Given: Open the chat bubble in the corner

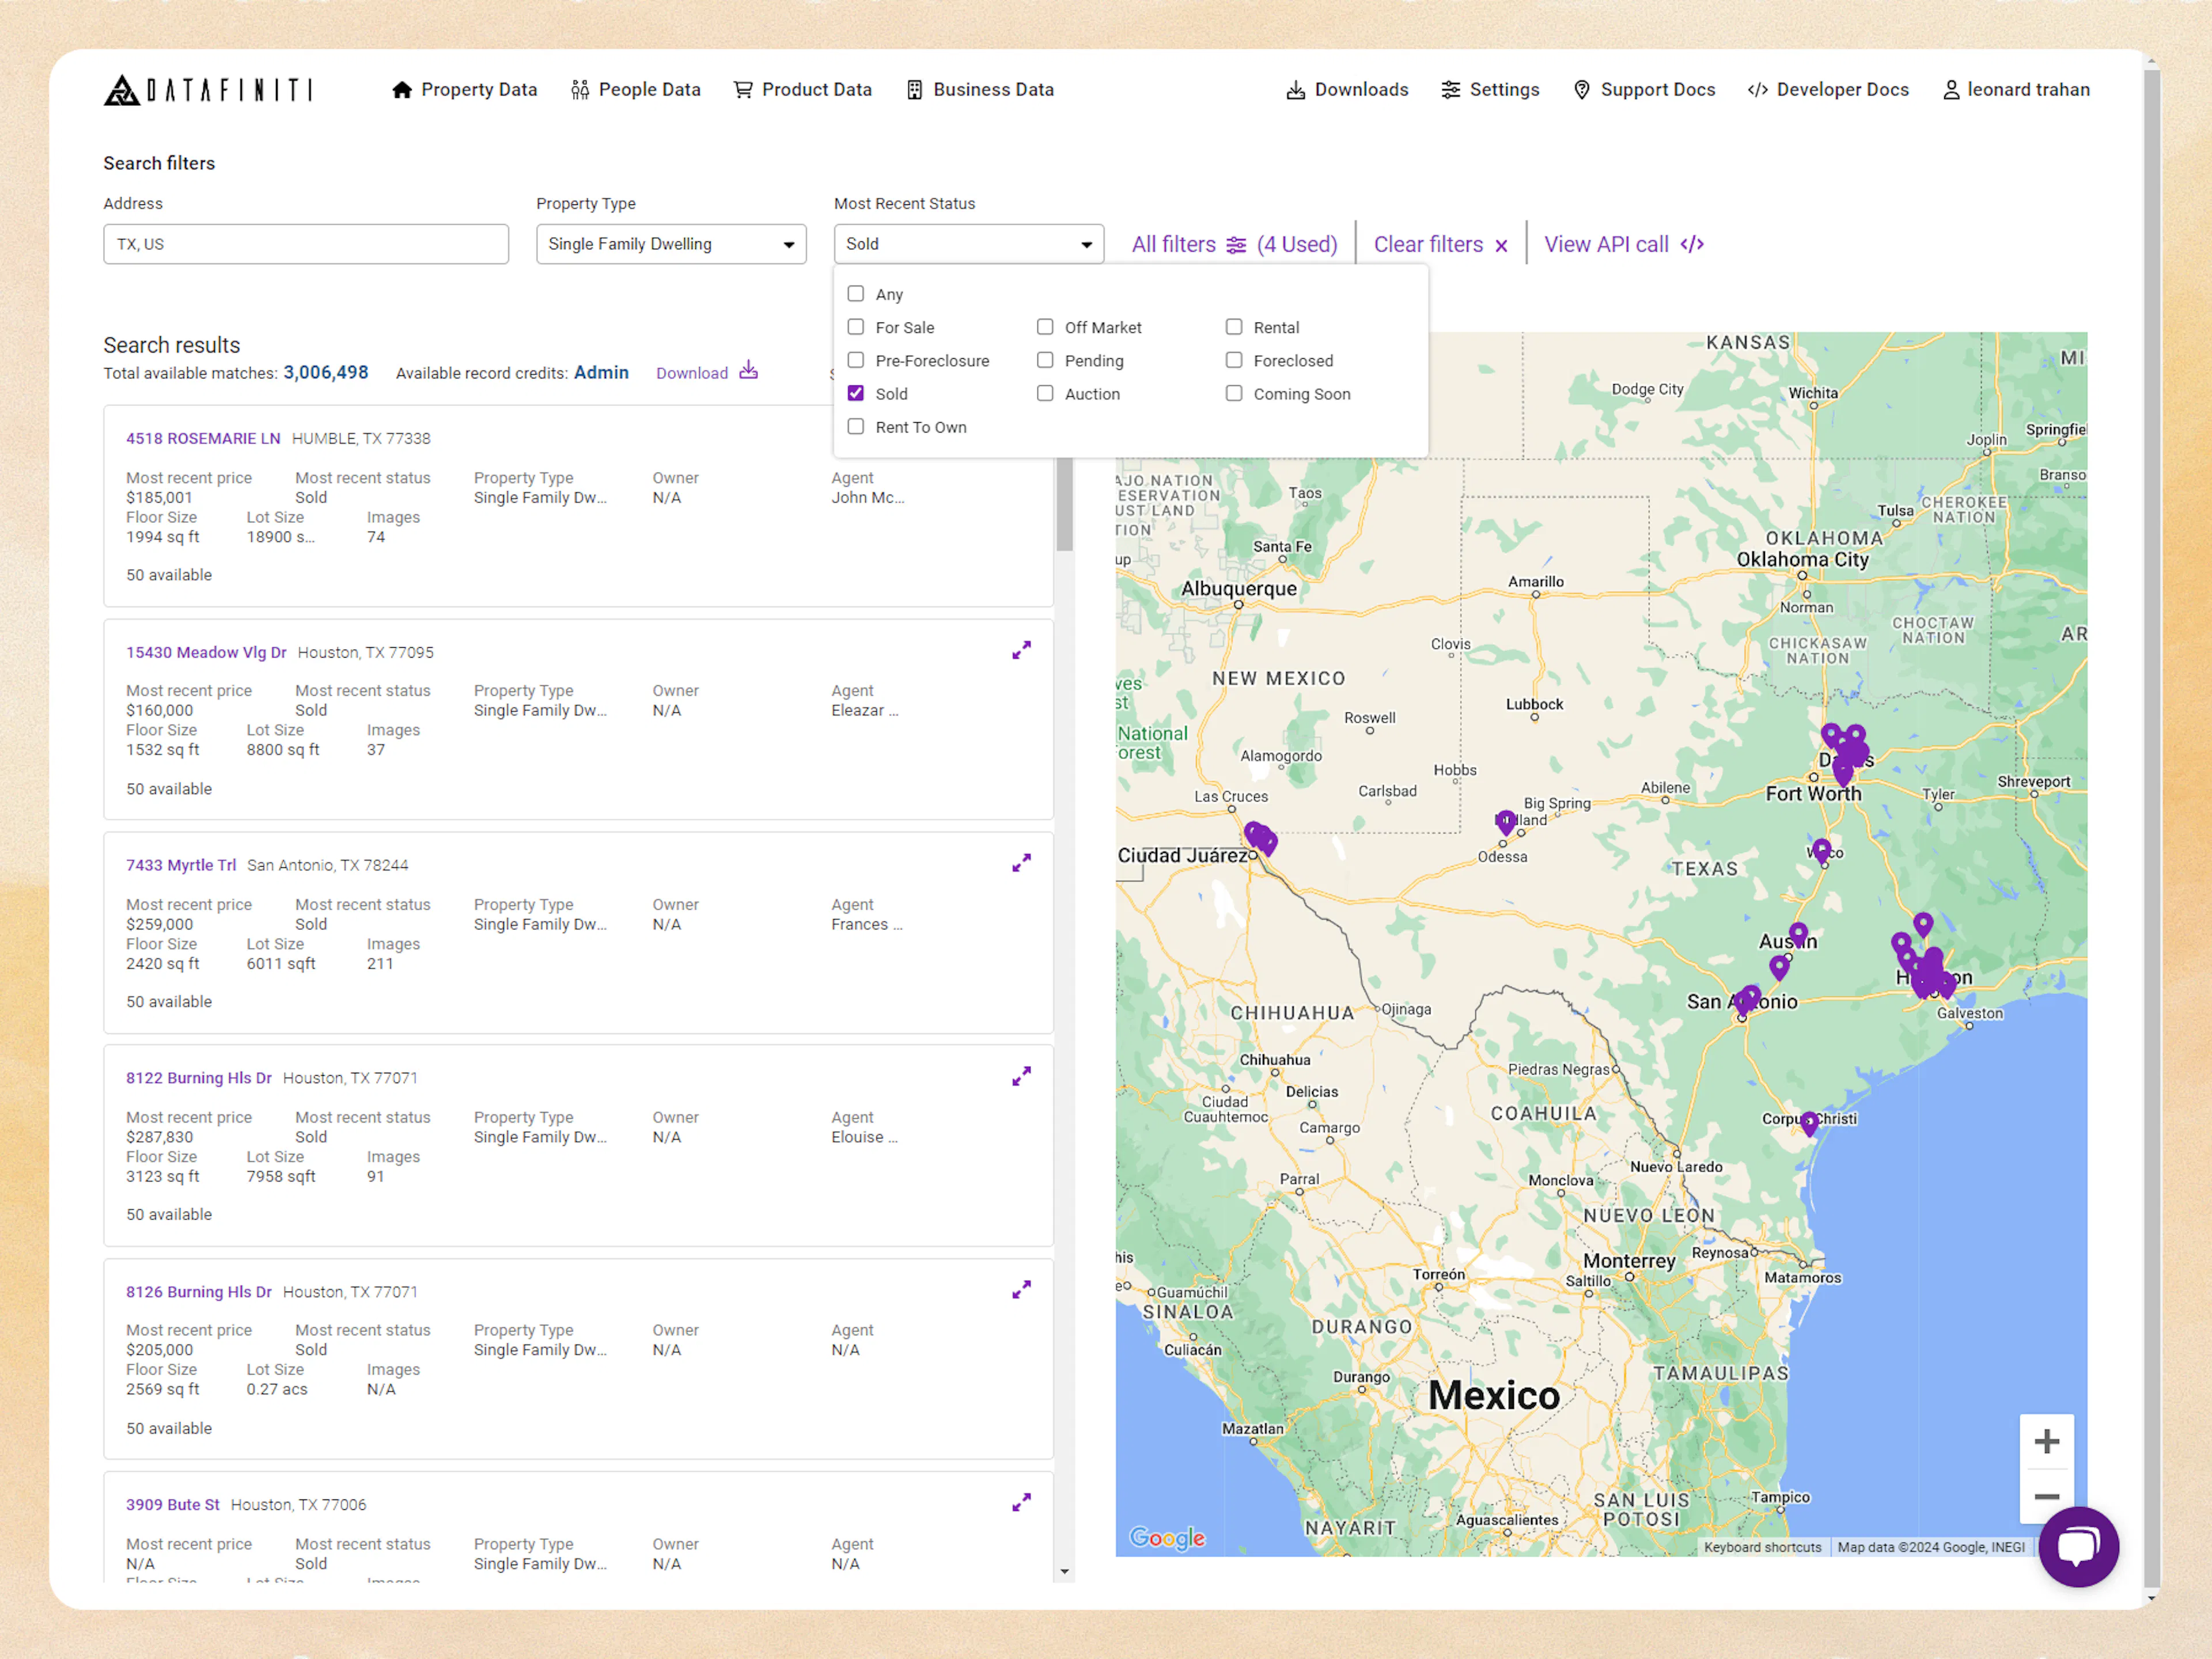Looking at the screenshot, I should [2079, 1547].
